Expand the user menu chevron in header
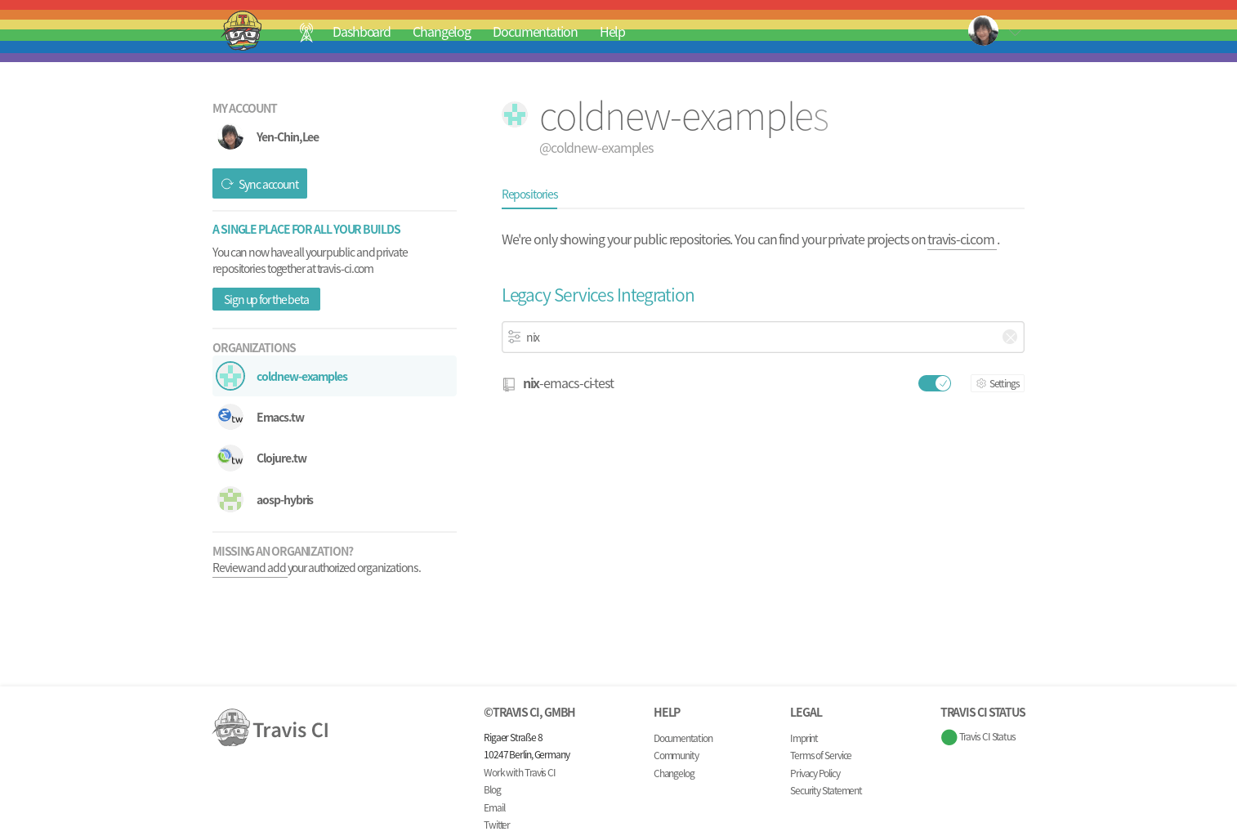Screen dimensions: 1237x836 pyautogui.click(x=1014, y=33)
